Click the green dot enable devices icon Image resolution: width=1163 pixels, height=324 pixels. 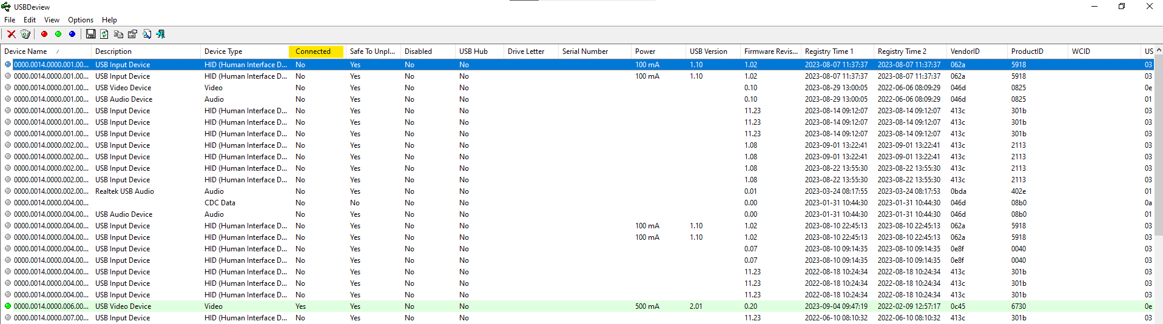tap(58, 34)
